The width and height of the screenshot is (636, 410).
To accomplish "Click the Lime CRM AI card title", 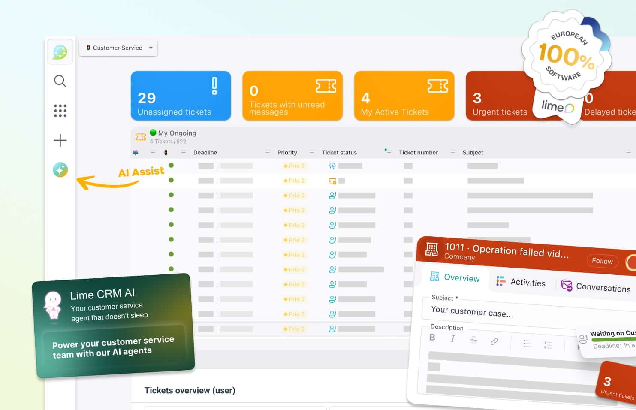I will coord(102,294).
